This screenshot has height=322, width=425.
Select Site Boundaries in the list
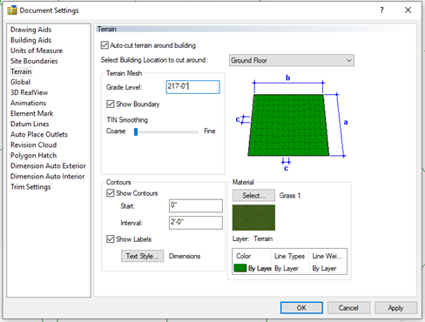[x=34, y=61]
